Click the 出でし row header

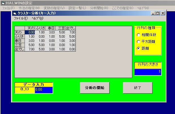tap(20, 49)
